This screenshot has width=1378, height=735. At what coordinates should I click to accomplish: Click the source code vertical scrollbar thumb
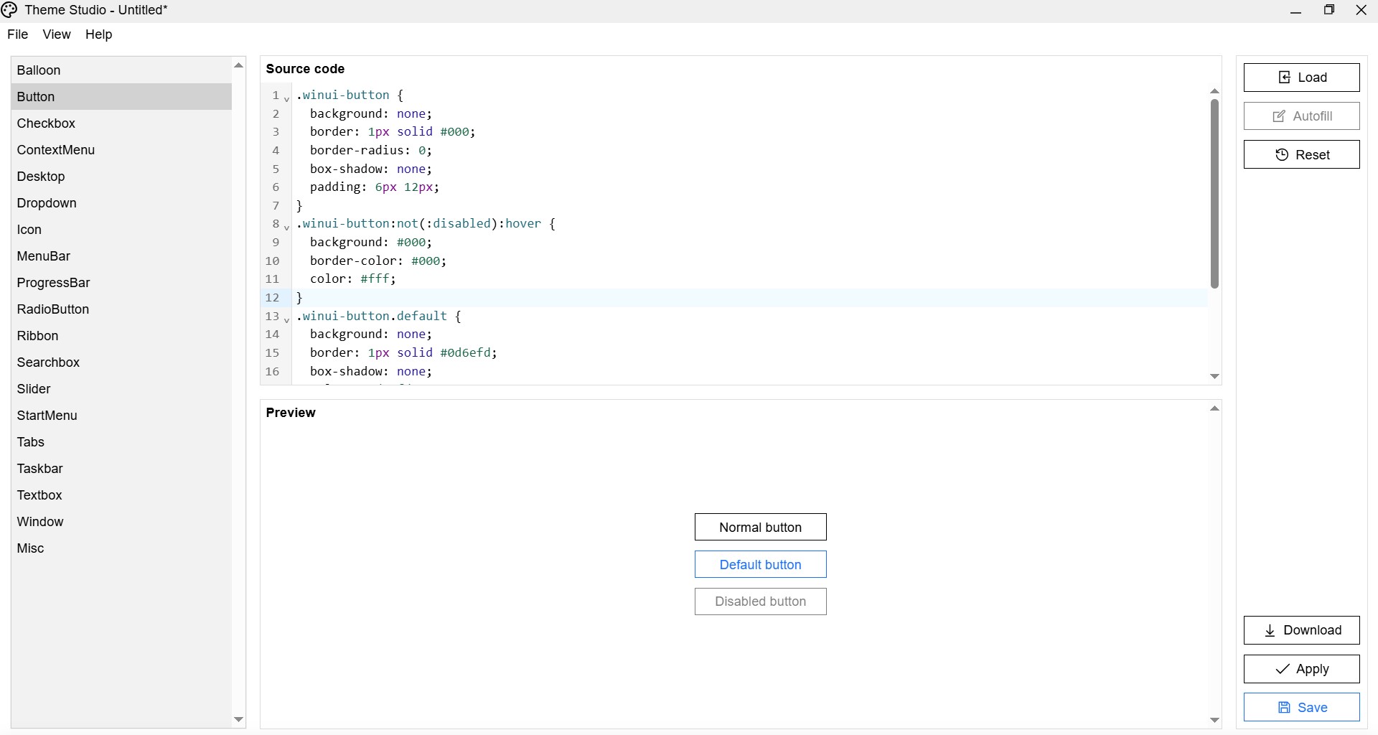[1214, 194]
